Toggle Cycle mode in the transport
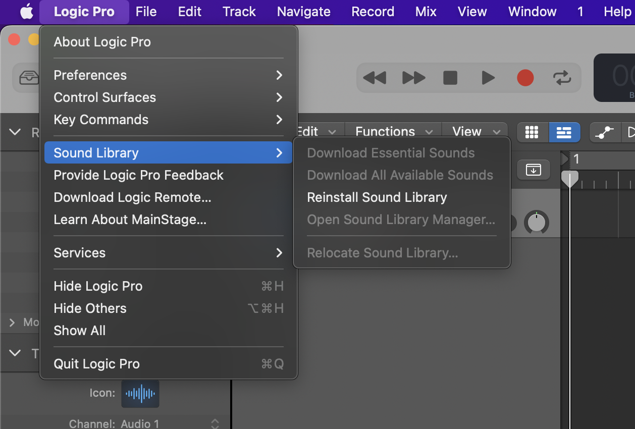This screenshot has height=429, width=635. click(x=562, y=78)
